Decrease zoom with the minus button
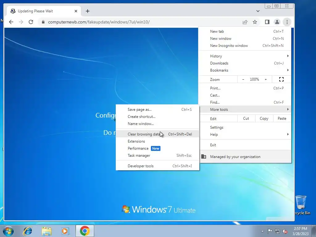The image size is (316, 237). click(x=243, y=79)
